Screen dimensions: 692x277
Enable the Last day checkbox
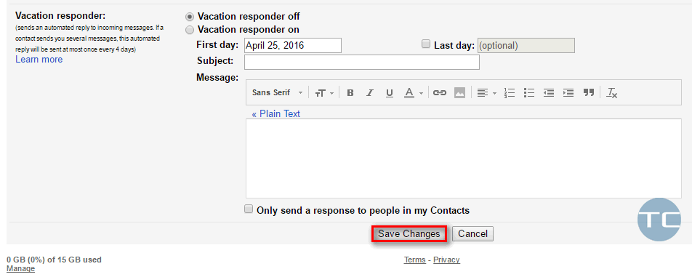pos(426,44)
